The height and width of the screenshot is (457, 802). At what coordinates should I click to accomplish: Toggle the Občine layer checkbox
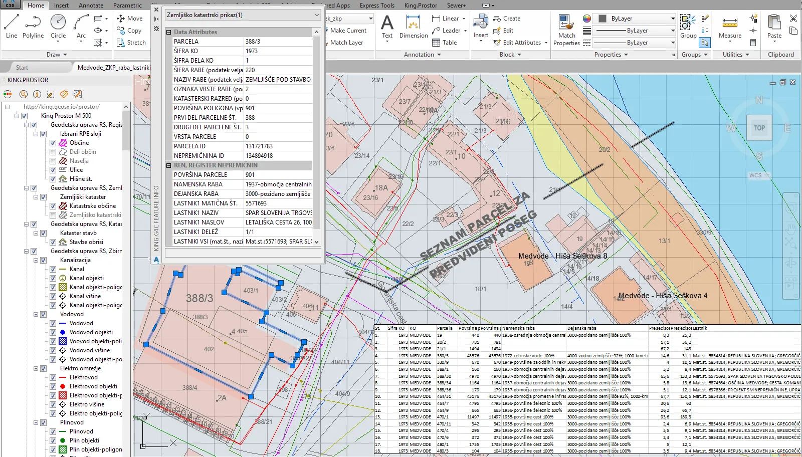53,143
